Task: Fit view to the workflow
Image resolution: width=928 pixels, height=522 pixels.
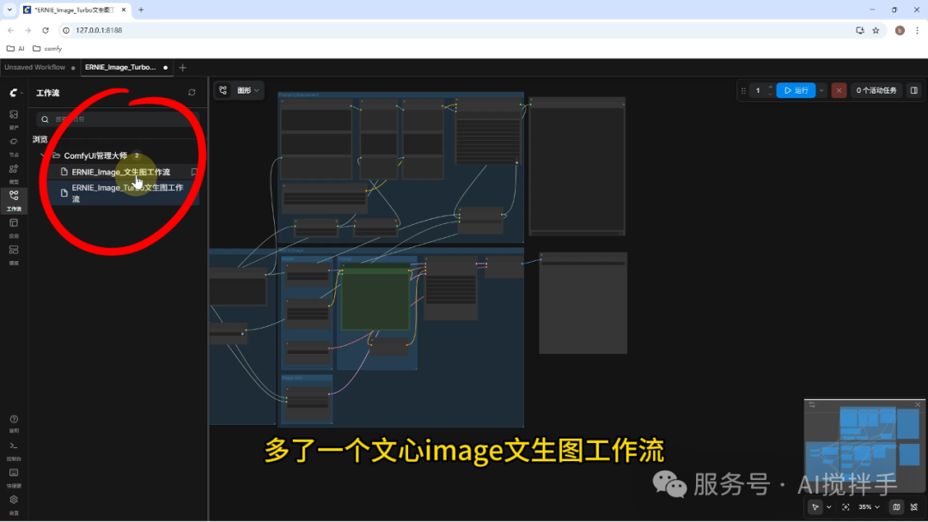Action: pos(846,507)
